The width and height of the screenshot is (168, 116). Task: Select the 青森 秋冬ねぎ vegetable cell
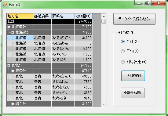coord(63,98)
